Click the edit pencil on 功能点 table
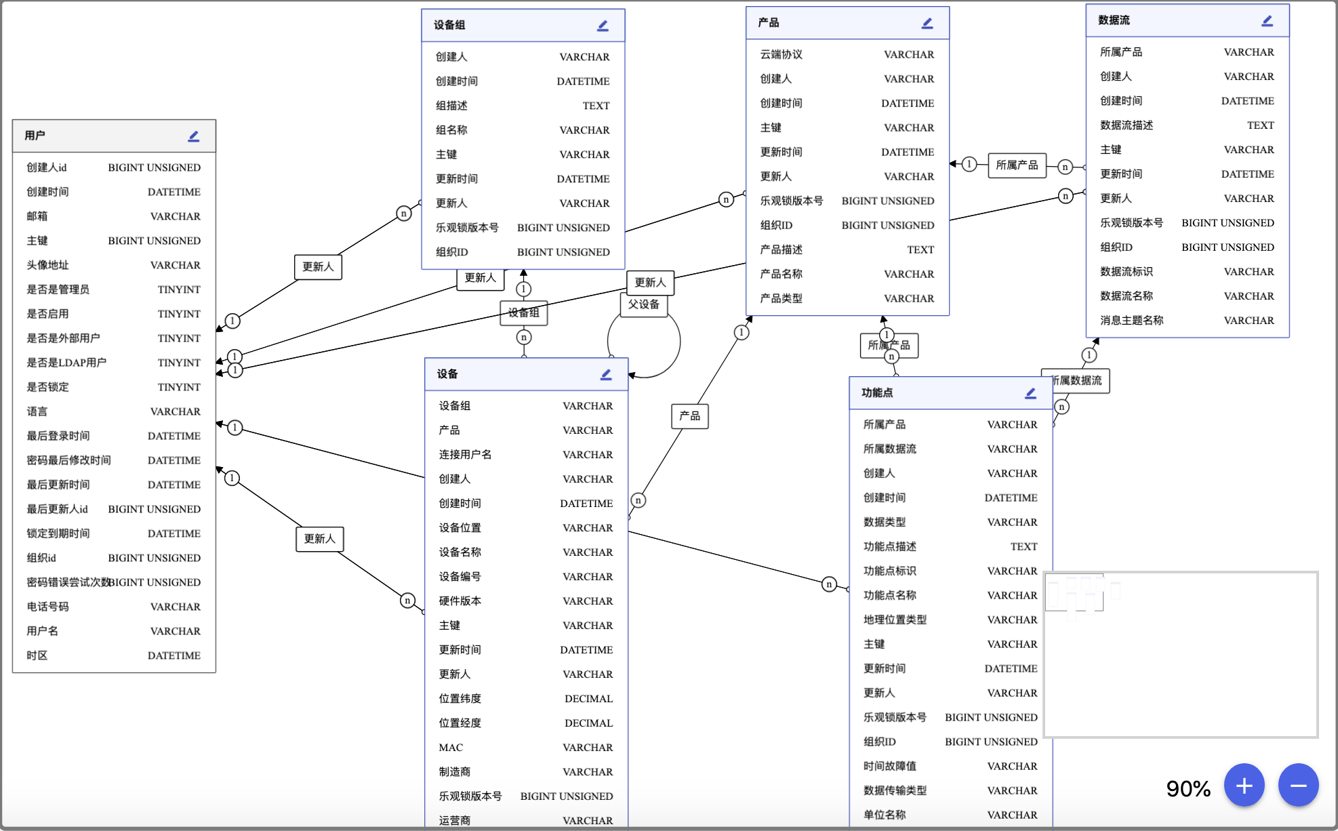1338x831 pixels. [1030, 393]
